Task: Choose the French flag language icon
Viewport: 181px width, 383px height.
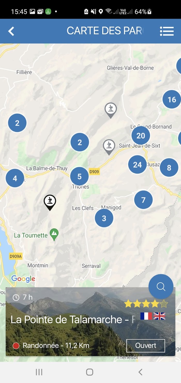Action: point(146,316)
